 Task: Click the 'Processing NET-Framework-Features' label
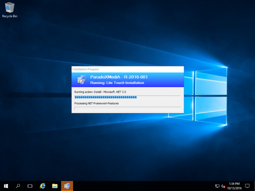96,103
